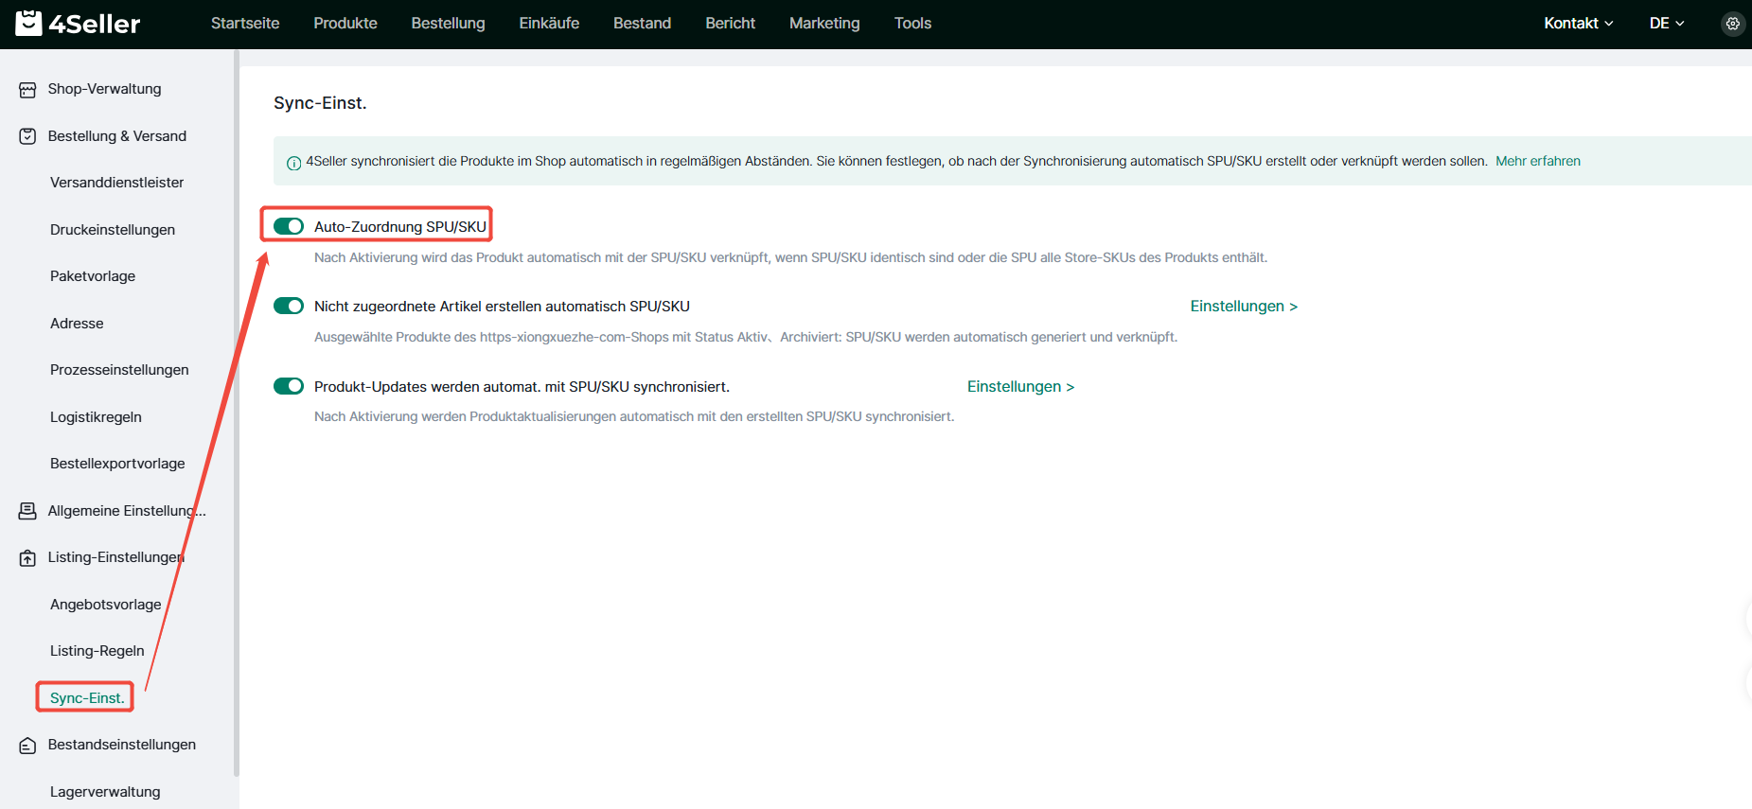1752x809 pixels.
Task: Follow the Mehr erfahren link
Action: coord(1538,161)
